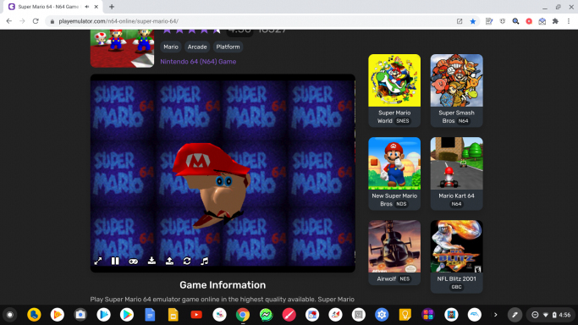The width and height of the screenshot is (578, 325).
Task: Open the Chrome three-dot menu
Action: [x=569, y=21]
